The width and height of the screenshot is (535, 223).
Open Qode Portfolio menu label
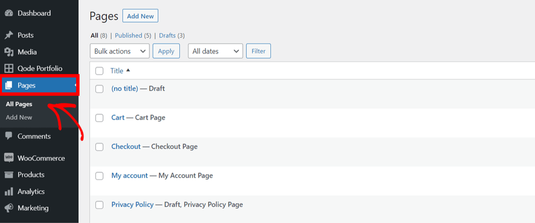coord(40,68)
